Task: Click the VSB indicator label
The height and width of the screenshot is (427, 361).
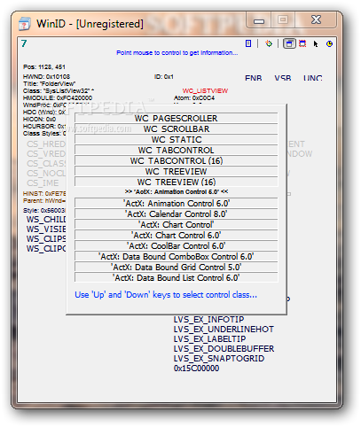Action: click(x=283, y=78)
